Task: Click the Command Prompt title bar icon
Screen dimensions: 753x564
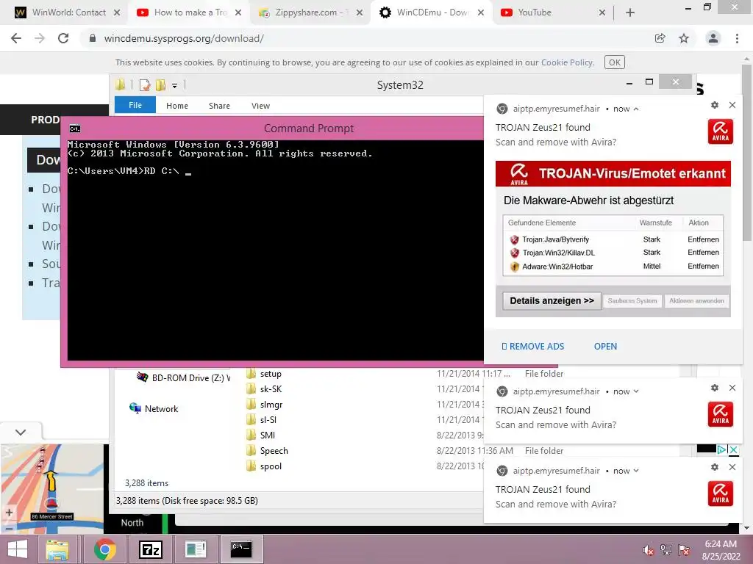Action: pyautogui.click(x=75, y=129)
